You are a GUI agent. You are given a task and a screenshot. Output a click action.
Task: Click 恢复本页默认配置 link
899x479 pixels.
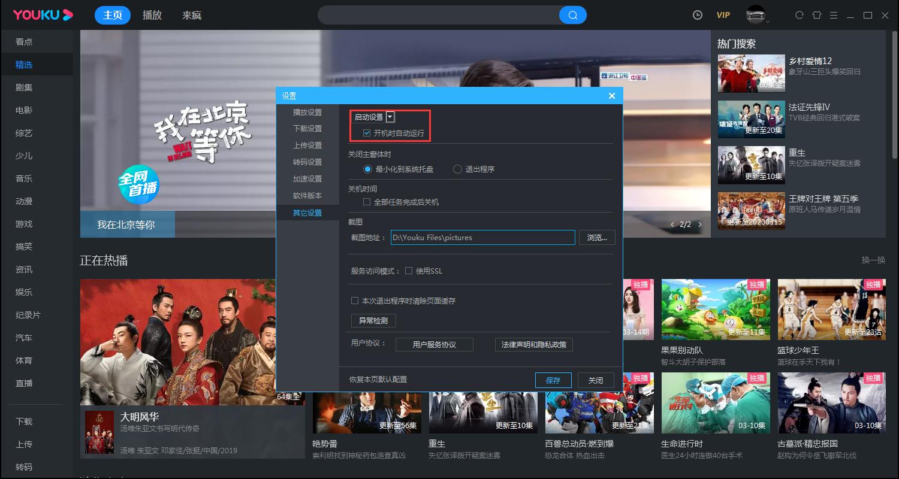point(378,380)
